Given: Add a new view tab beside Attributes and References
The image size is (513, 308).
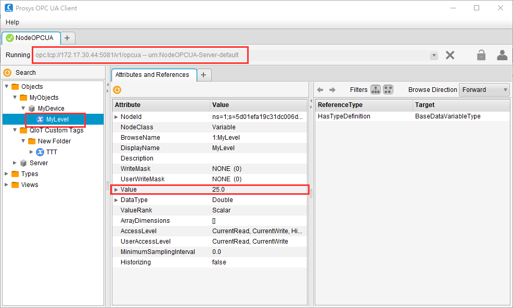Looking at the screenshot, I should (x=203, y=75).
